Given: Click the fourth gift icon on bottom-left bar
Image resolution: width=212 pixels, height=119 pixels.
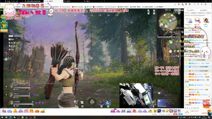Looking at the screenshot, I should pos(21,111).
